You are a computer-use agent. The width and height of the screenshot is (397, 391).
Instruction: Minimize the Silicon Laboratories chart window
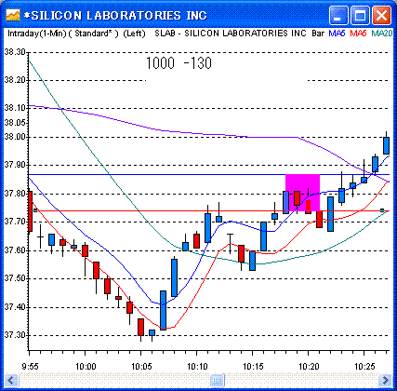click(338, 15)
